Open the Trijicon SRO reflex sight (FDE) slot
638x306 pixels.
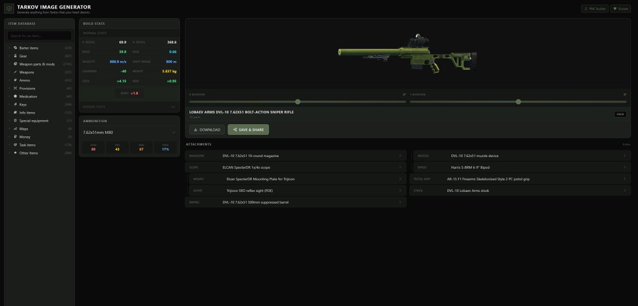pyautogui.click(x=298, y=191)
